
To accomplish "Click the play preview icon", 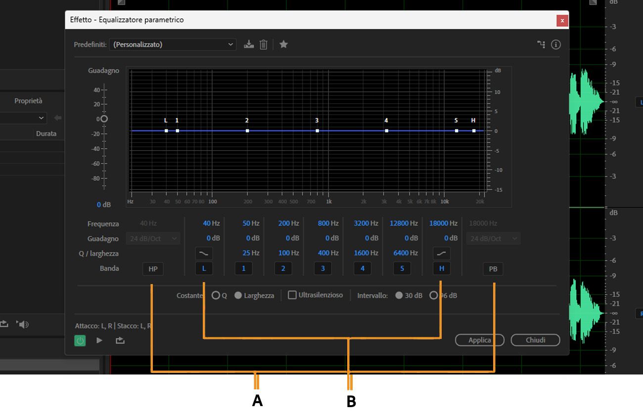I will tap(99, 340).
